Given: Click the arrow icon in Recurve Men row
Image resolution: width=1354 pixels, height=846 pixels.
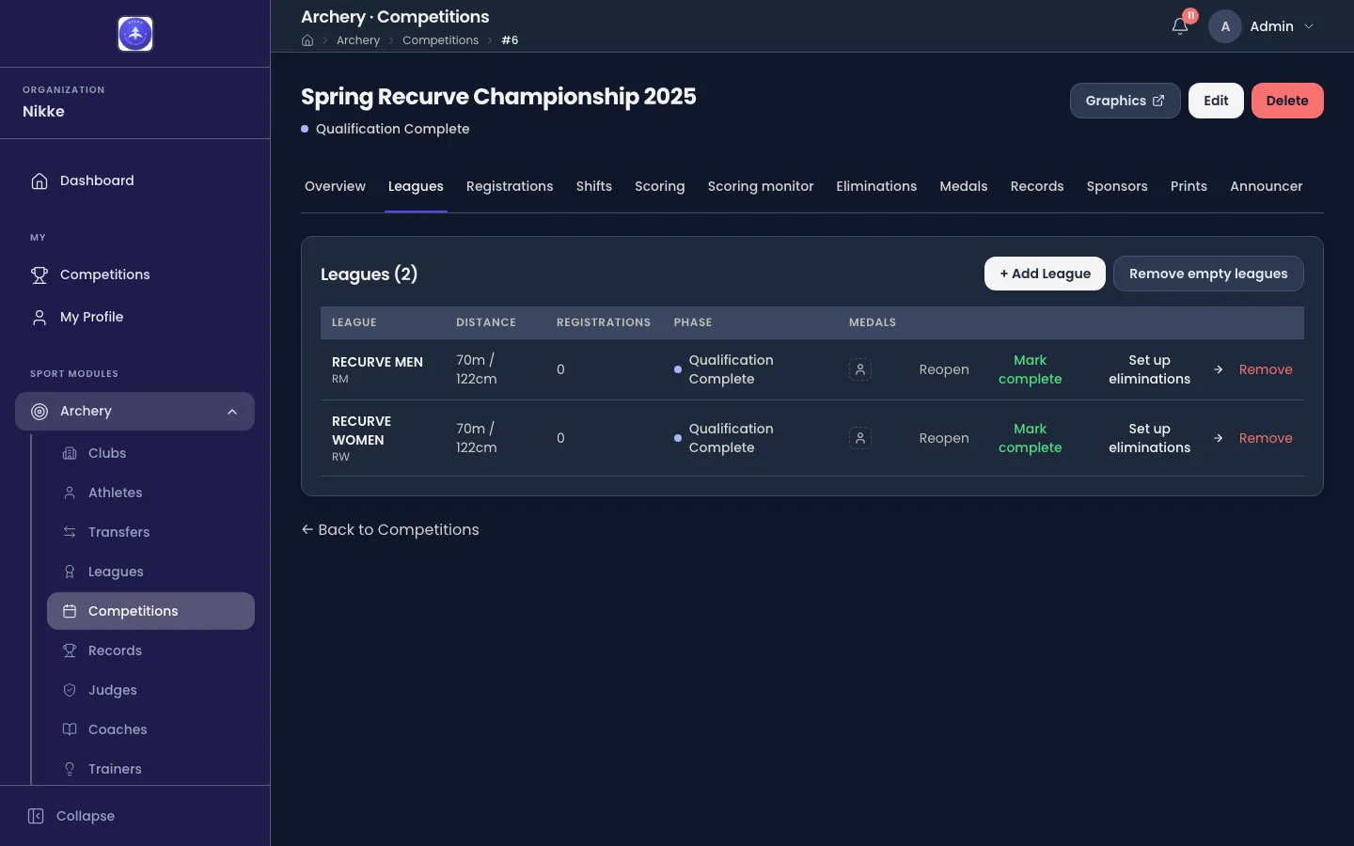Looking at the screenshot, I should point(1219,369).
